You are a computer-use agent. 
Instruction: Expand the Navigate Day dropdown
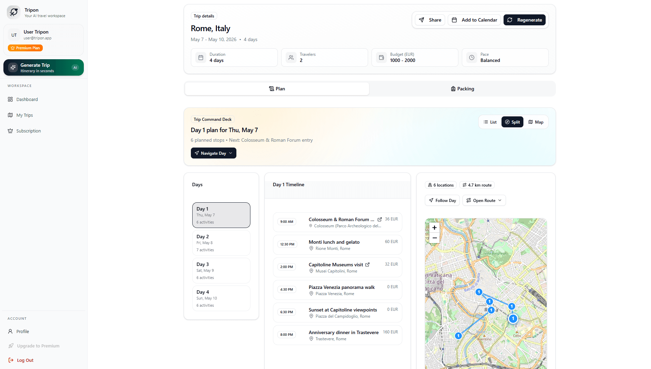click(x=231, y=153)
